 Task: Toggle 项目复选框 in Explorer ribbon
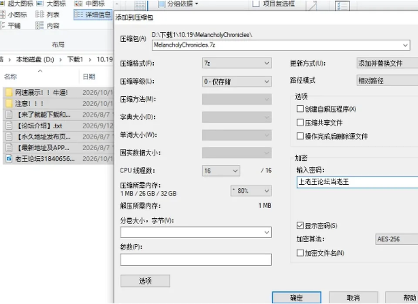[x=256, y=3]
